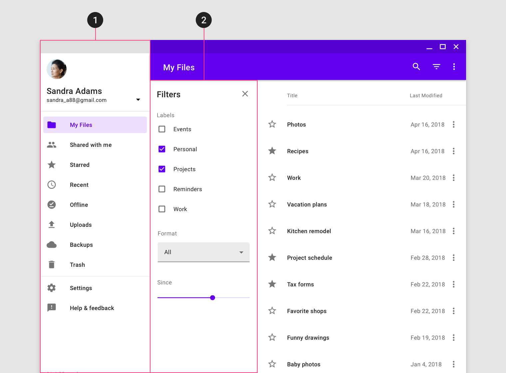Image resolution: width=506 pixels, height=373 pixels.
Task: Open the Uploads section
Action: pos(95,225)
